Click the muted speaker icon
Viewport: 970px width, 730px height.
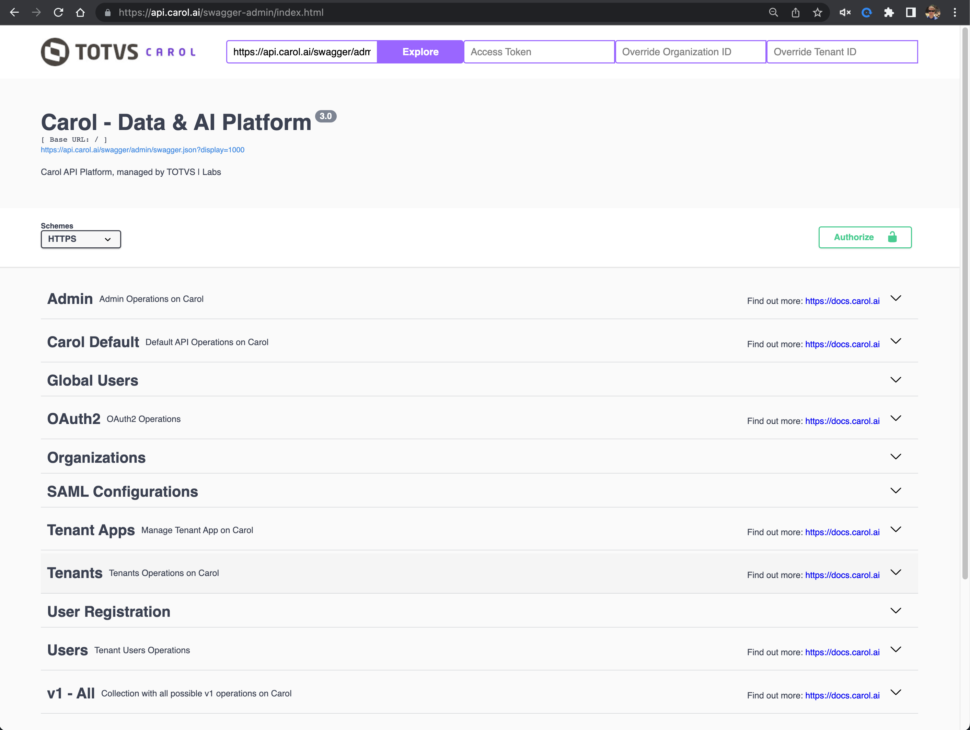pyautogui.click(x=845, y=12)
